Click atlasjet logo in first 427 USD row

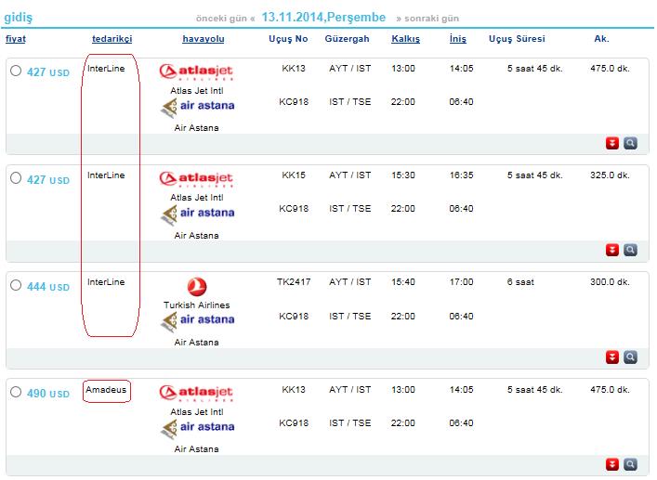196,71
